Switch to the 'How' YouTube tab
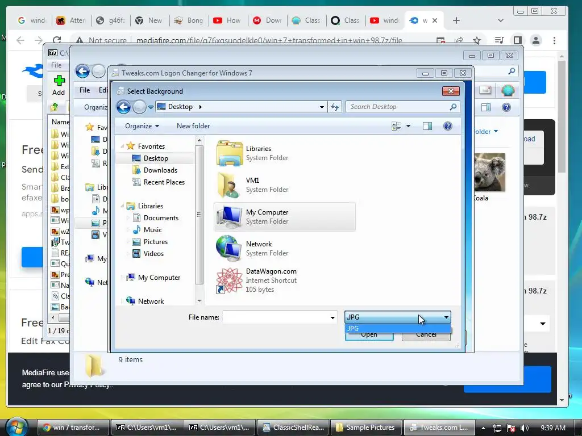582x436 pixels. coord(227,20)
